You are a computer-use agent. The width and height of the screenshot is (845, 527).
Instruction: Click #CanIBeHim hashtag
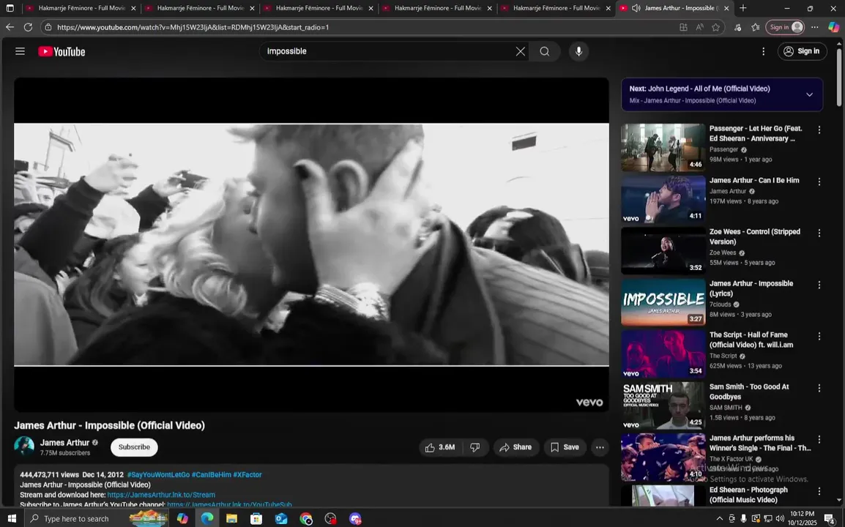pyautogui.click(x=211, y=475)
